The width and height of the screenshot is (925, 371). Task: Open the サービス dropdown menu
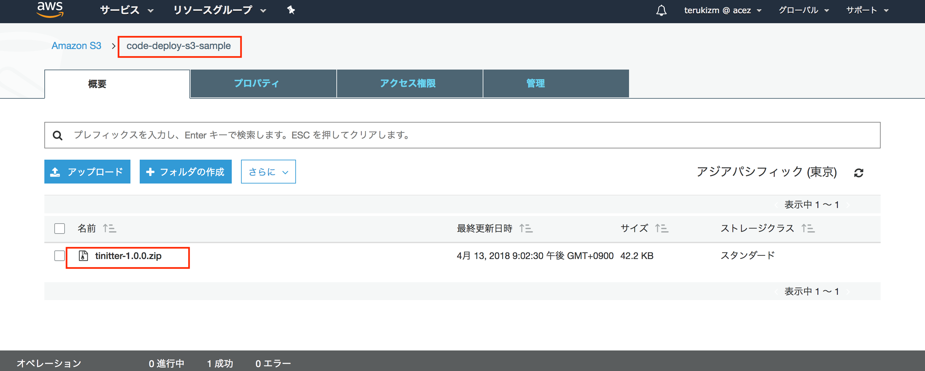127,10
